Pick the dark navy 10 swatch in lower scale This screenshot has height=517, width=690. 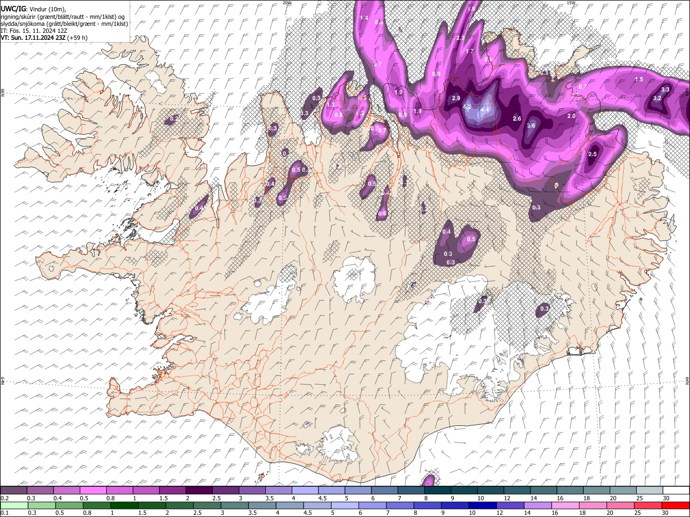[x=482, y=505]
